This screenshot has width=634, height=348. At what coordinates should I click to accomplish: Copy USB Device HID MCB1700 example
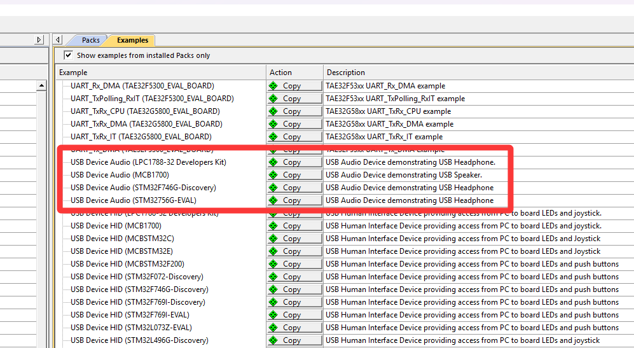point(295,226)
